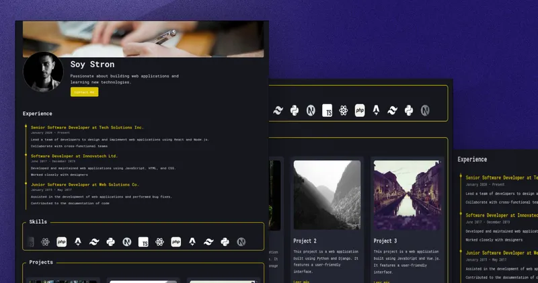
Task: Open the Project 2 mountain valley image
Action: [327, 195]
